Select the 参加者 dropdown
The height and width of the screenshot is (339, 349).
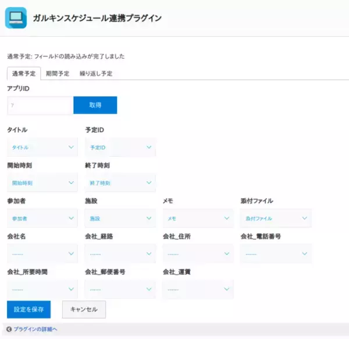click(42, 218)
